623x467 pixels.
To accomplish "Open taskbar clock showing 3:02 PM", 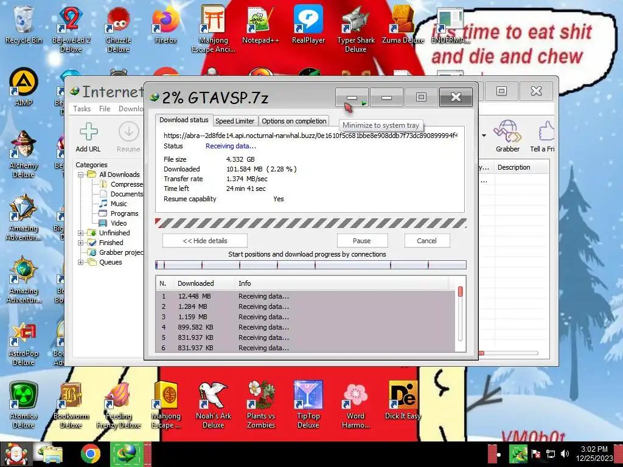I will [594, 454].
